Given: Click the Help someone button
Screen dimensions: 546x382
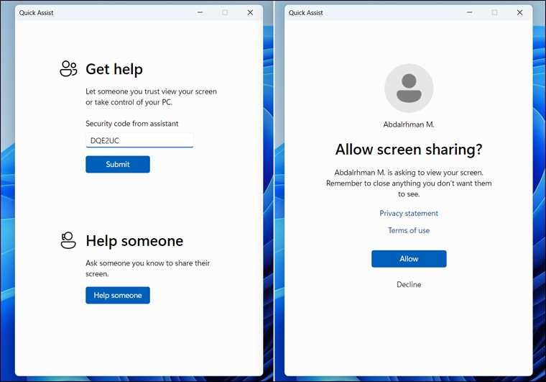Looking at the screenshot, I should pyautogui.click(x=118, y=295).
